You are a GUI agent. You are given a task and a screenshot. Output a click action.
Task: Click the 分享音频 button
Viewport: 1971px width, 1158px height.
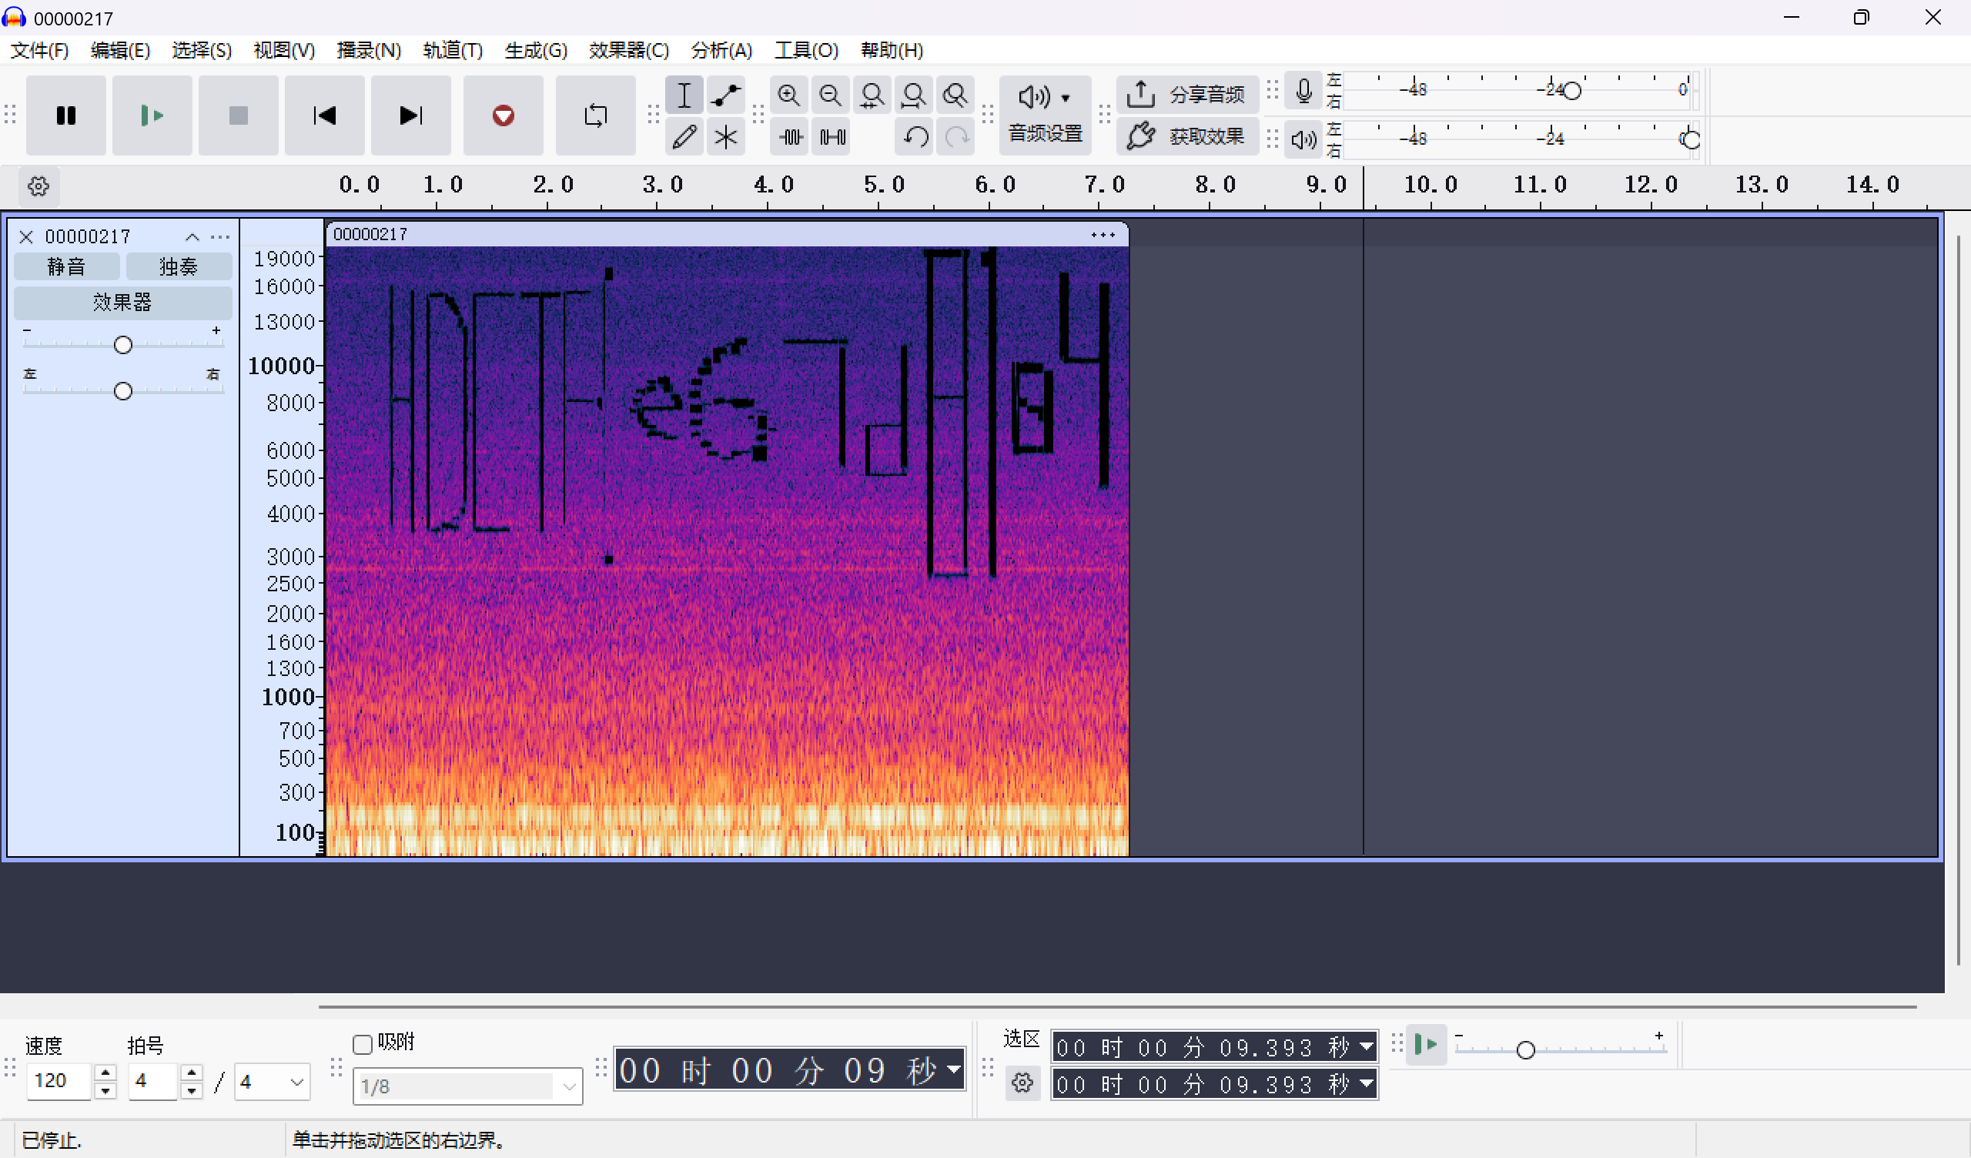click(1186, 95)
